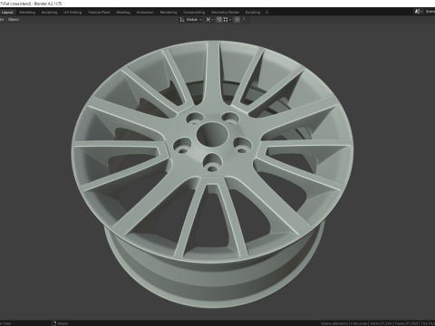Open the Compositing workspace tab
This screenshot has height=326, width=435.
click(194, 13)
